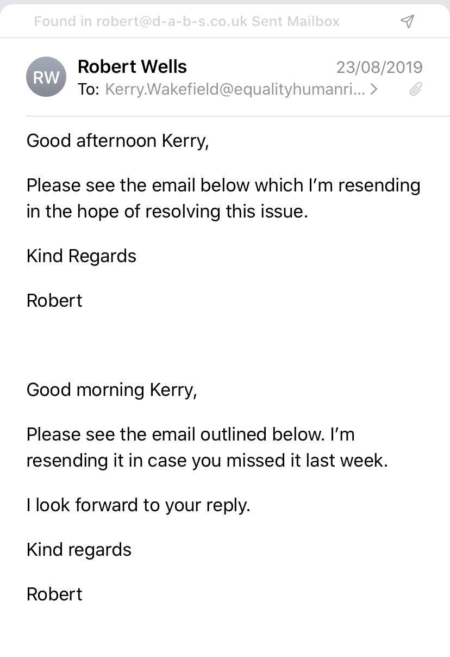This screenshot has height=657, width=450.
Task: Click the first "Robert" signature
Action: pos(54,301)
